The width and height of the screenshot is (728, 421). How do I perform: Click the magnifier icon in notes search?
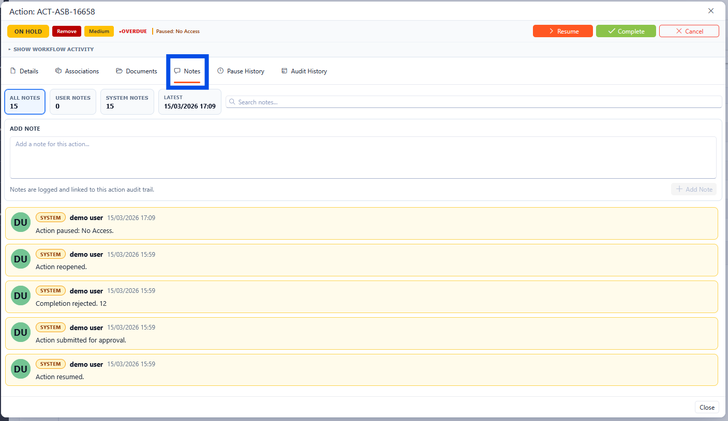(x=232, y=102)
